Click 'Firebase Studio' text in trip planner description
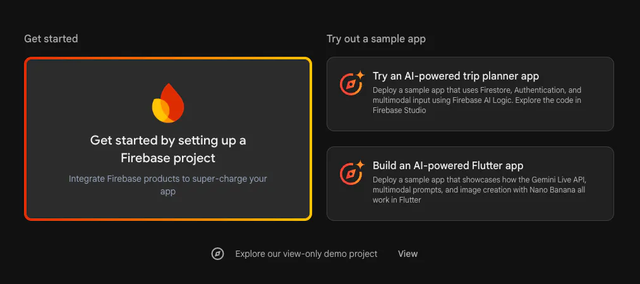The height and width of the screenshot is (284, 640). [x=399, y=110]
